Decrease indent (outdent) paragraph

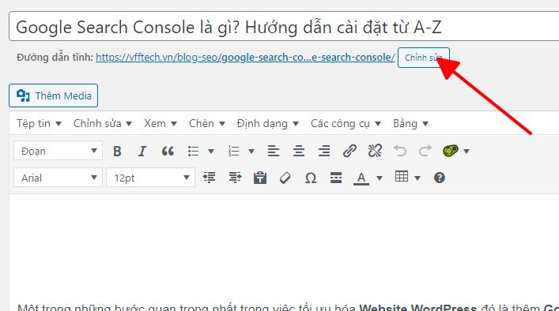click(x=210, y=177)
